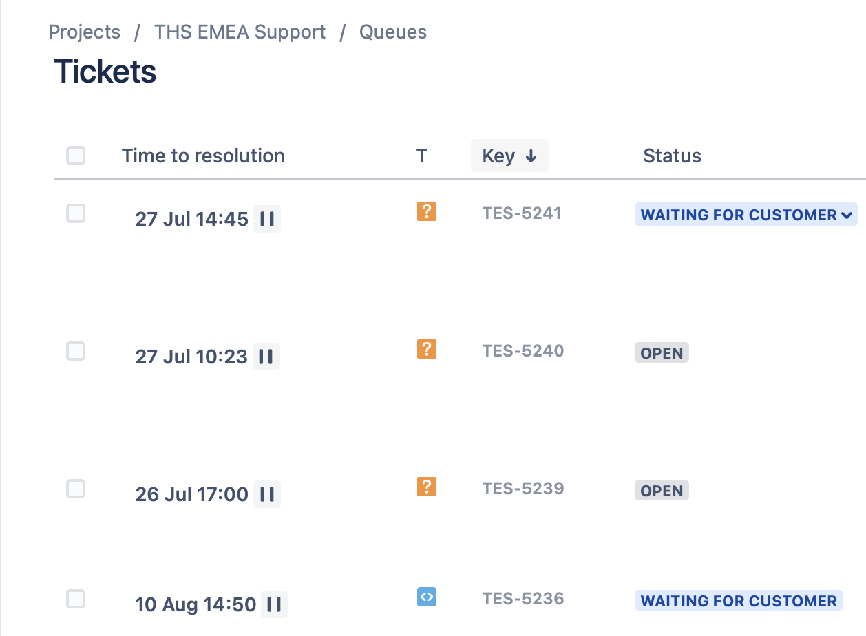
Task: Select the question issue type icon for TES-5239
Action: click(x=426, y=487)
